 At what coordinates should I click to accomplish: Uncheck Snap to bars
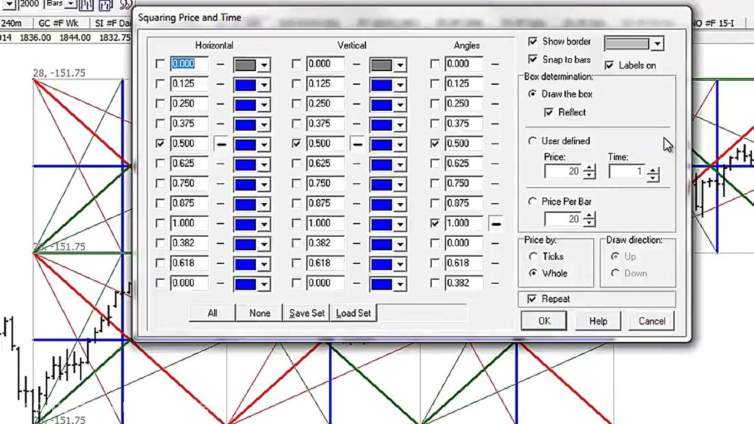point(533,59)
